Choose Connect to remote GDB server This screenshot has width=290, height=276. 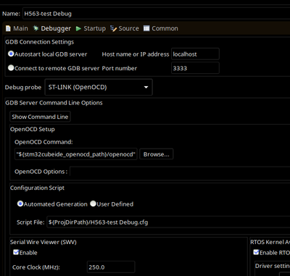coord(11,68)
